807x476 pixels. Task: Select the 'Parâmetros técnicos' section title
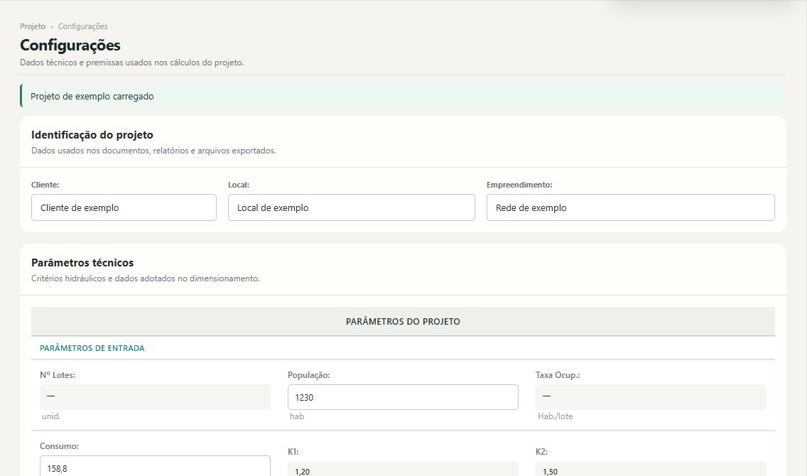pyautogui.click(x=82, y=262)
